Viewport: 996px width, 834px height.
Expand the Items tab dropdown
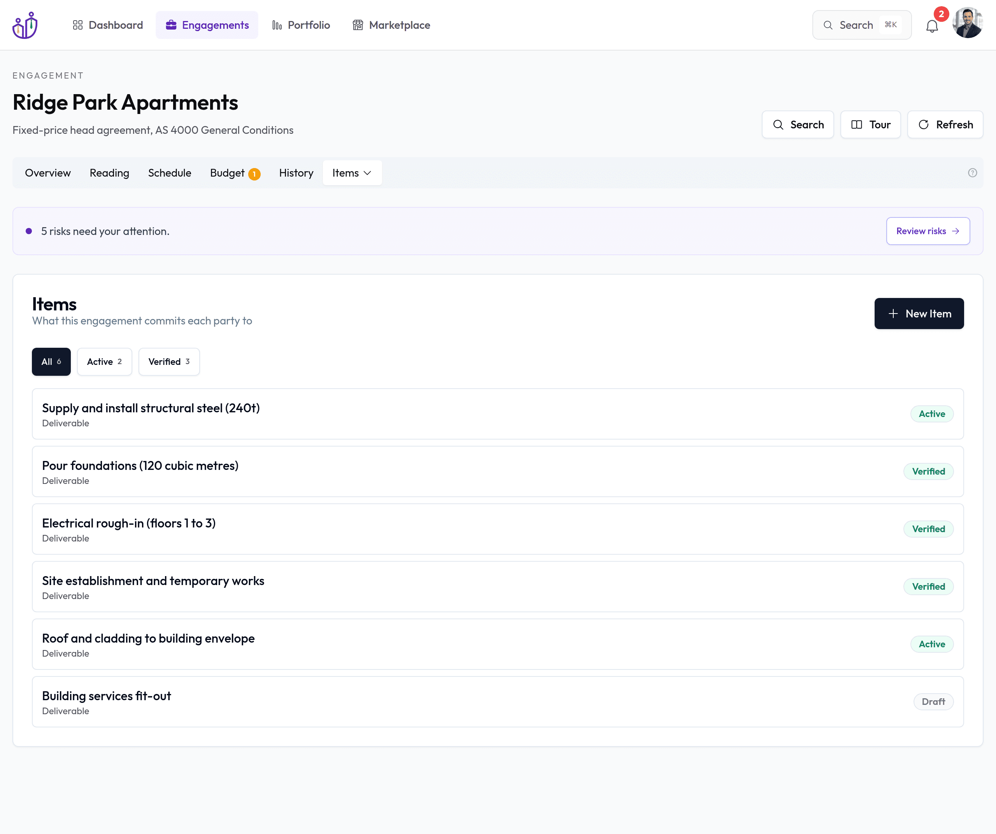click(x=352, y=173)
